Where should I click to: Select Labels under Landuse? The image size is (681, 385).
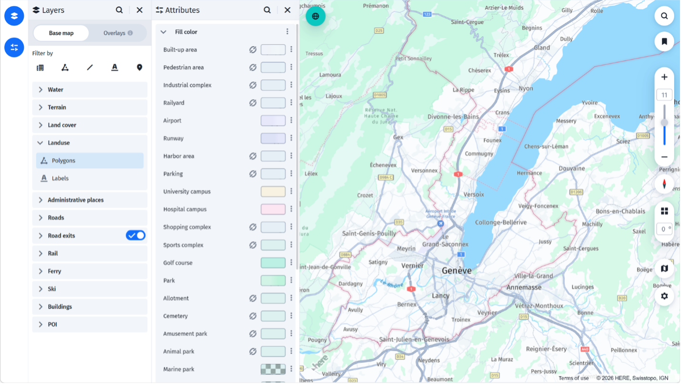(90, 178)
